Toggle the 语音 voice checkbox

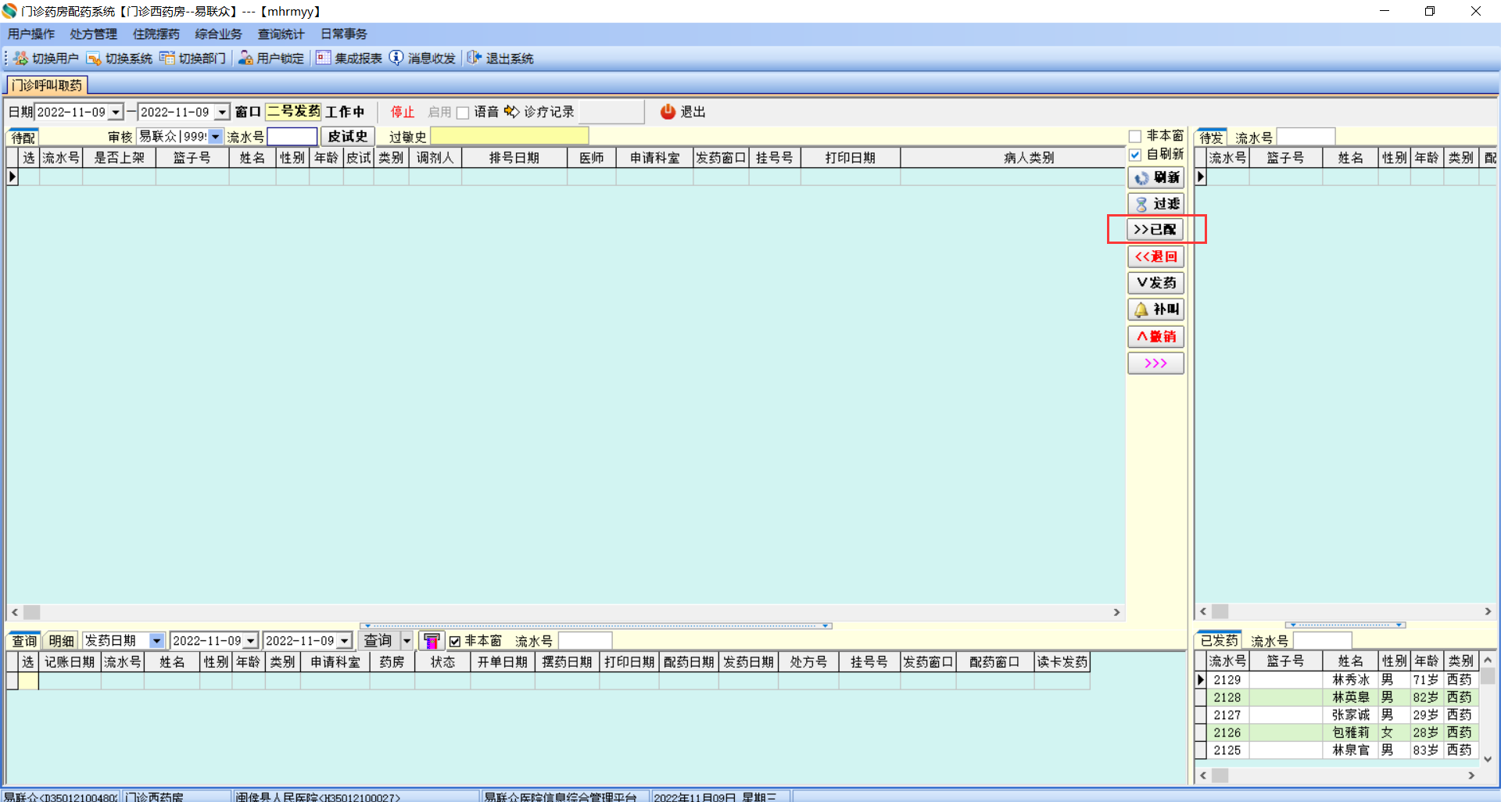coord(463,113)
